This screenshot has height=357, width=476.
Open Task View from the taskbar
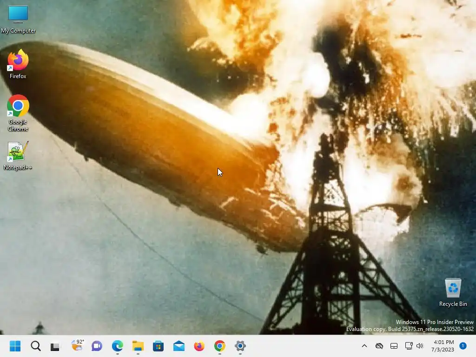pyautogui.click(x=55, y=346)
